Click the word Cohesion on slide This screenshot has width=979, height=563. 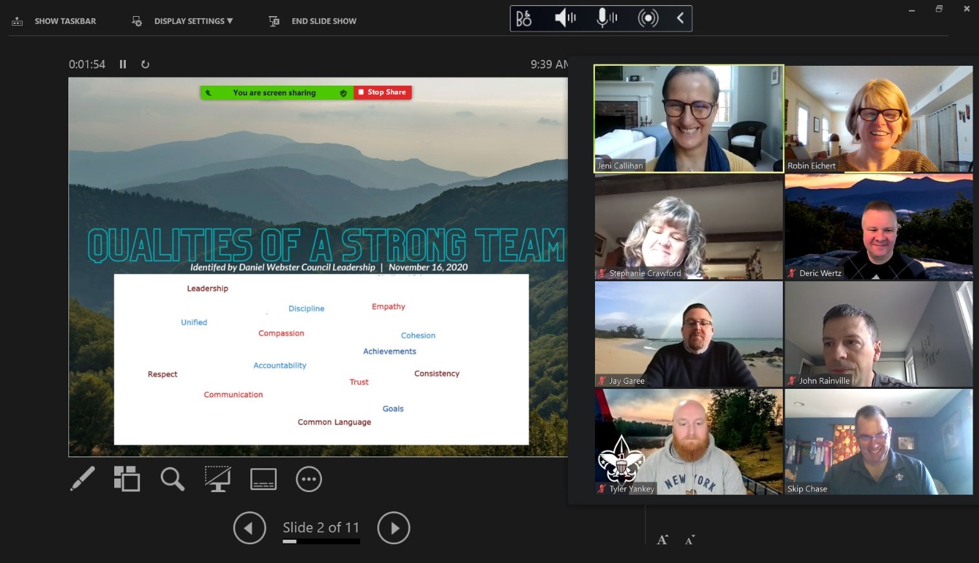click(418, 335)
